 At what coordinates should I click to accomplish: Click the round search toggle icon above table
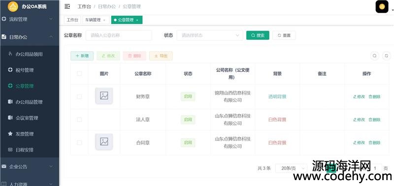[374, 56]
